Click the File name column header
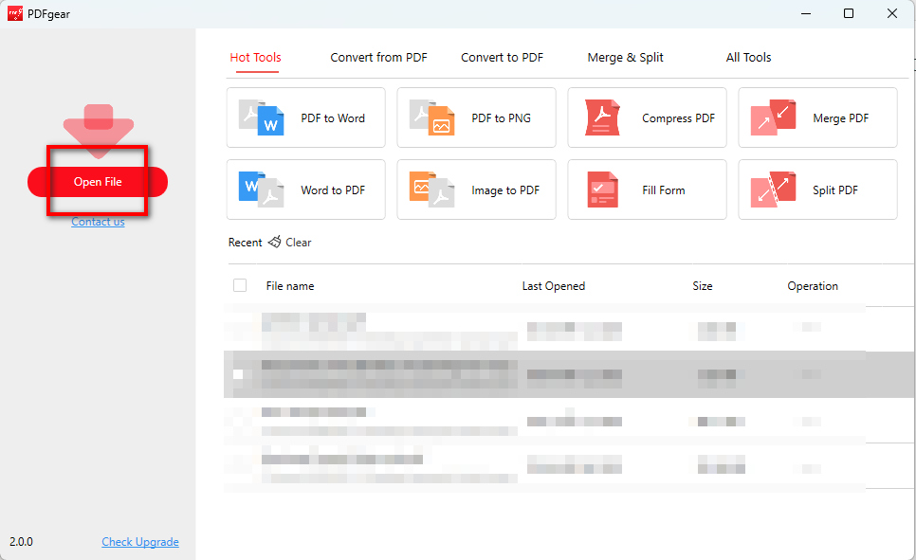Image resolution: width=916 pixels, height=560 pixels. coord(290,285)
